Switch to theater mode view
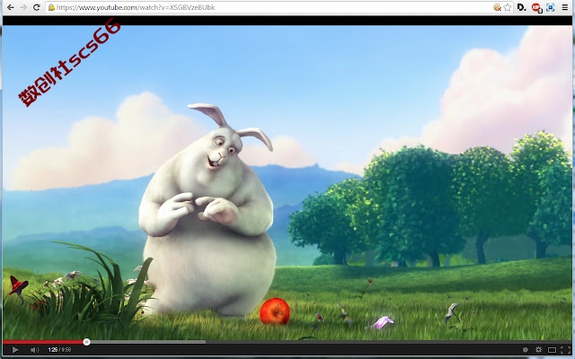This screenshot has height=359, width=575. click(552, 350)
